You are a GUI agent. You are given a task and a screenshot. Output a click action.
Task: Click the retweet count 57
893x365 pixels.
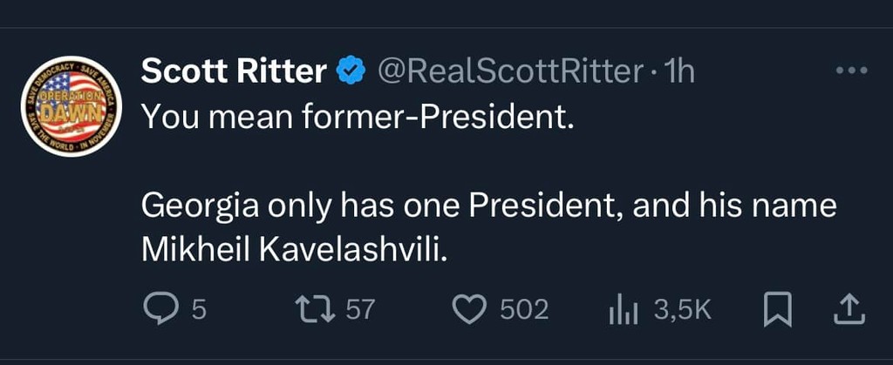(x=359, y=309)
